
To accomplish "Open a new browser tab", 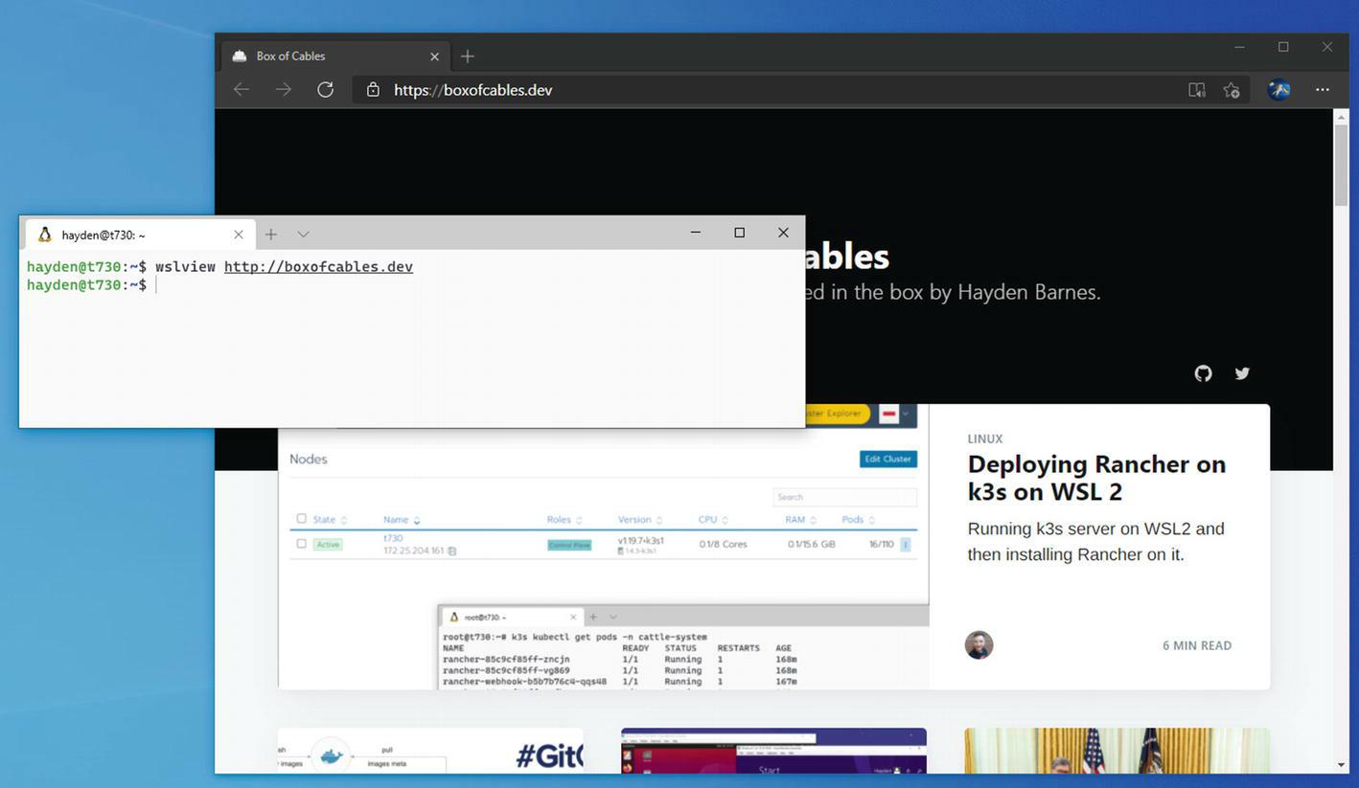I will 467,56.
